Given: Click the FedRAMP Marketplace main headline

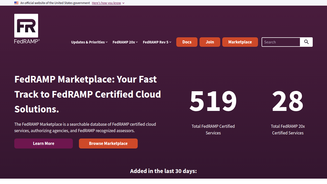Looking at the screenshot, I should tap(88, 94).
